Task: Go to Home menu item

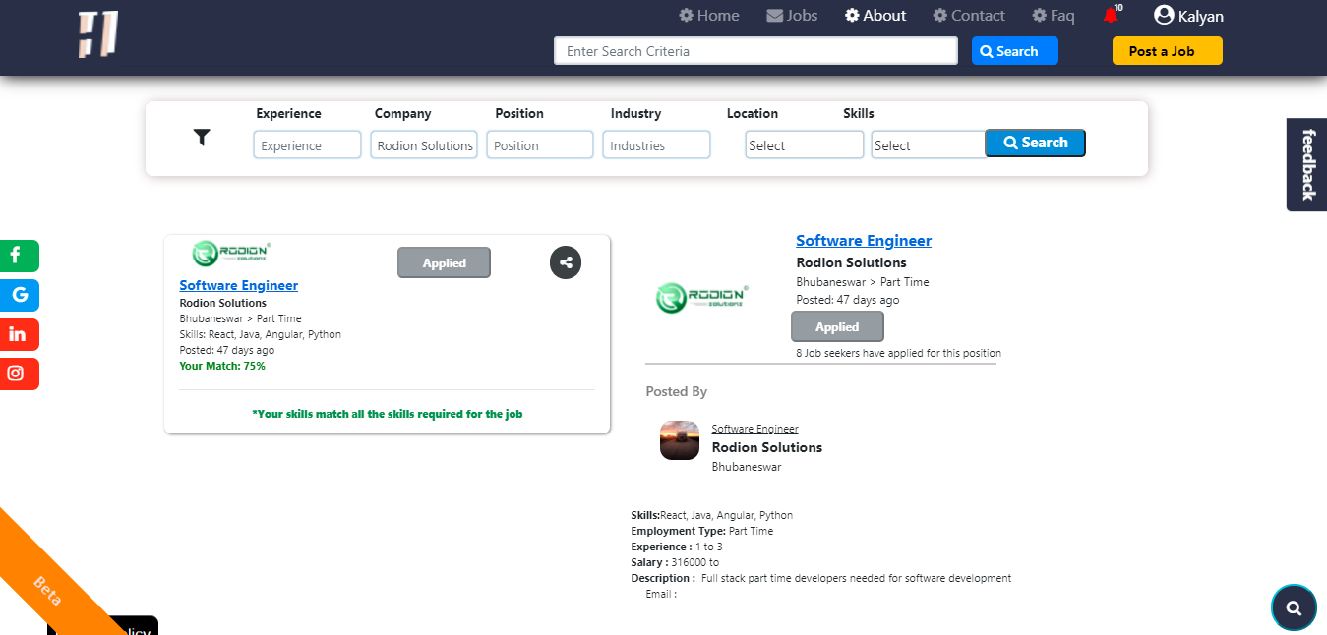Action: (708, 16)
